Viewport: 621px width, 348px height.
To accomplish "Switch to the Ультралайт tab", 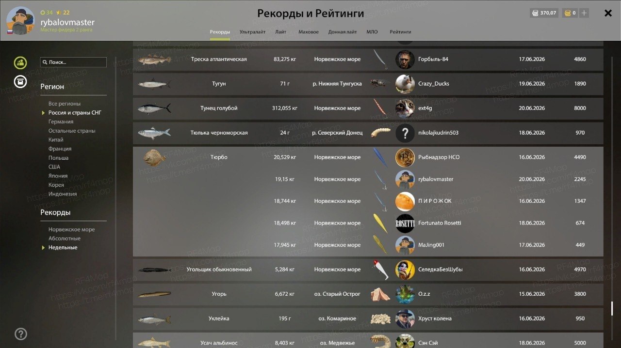I will [252, 32].
